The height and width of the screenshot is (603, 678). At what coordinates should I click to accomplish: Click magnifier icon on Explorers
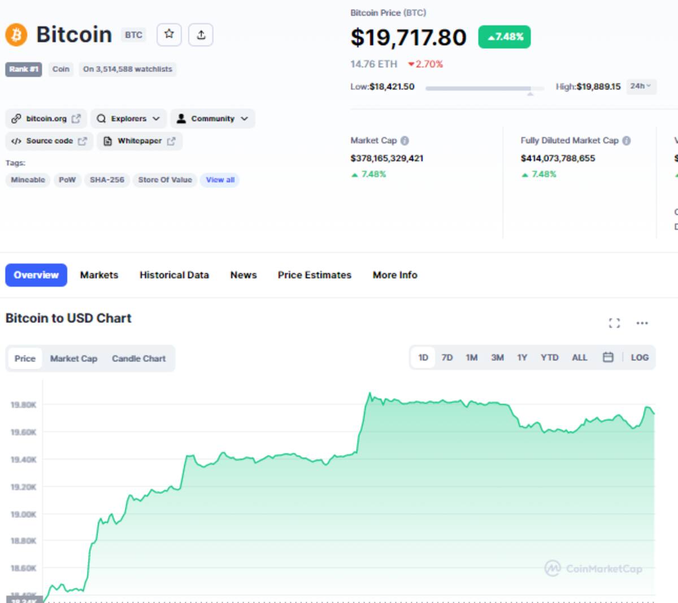(x=101, y=118)
